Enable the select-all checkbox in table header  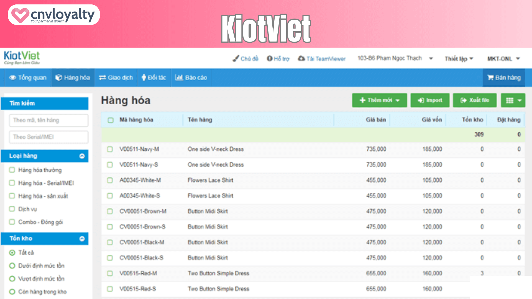[110, 120]
